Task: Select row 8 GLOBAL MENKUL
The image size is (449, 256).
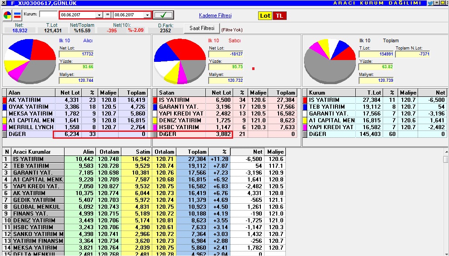Action: tap(144, 207)
